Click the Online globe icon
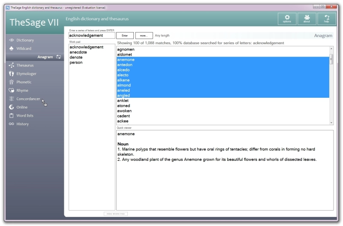This screenshot has height=226, width=343. pos(12,107)
